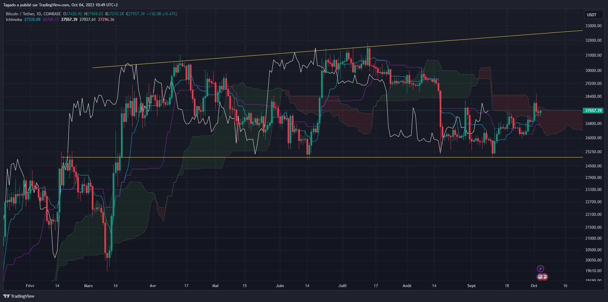
Task: Click the low value B27210.28 in legend
Action: (115, 14)
